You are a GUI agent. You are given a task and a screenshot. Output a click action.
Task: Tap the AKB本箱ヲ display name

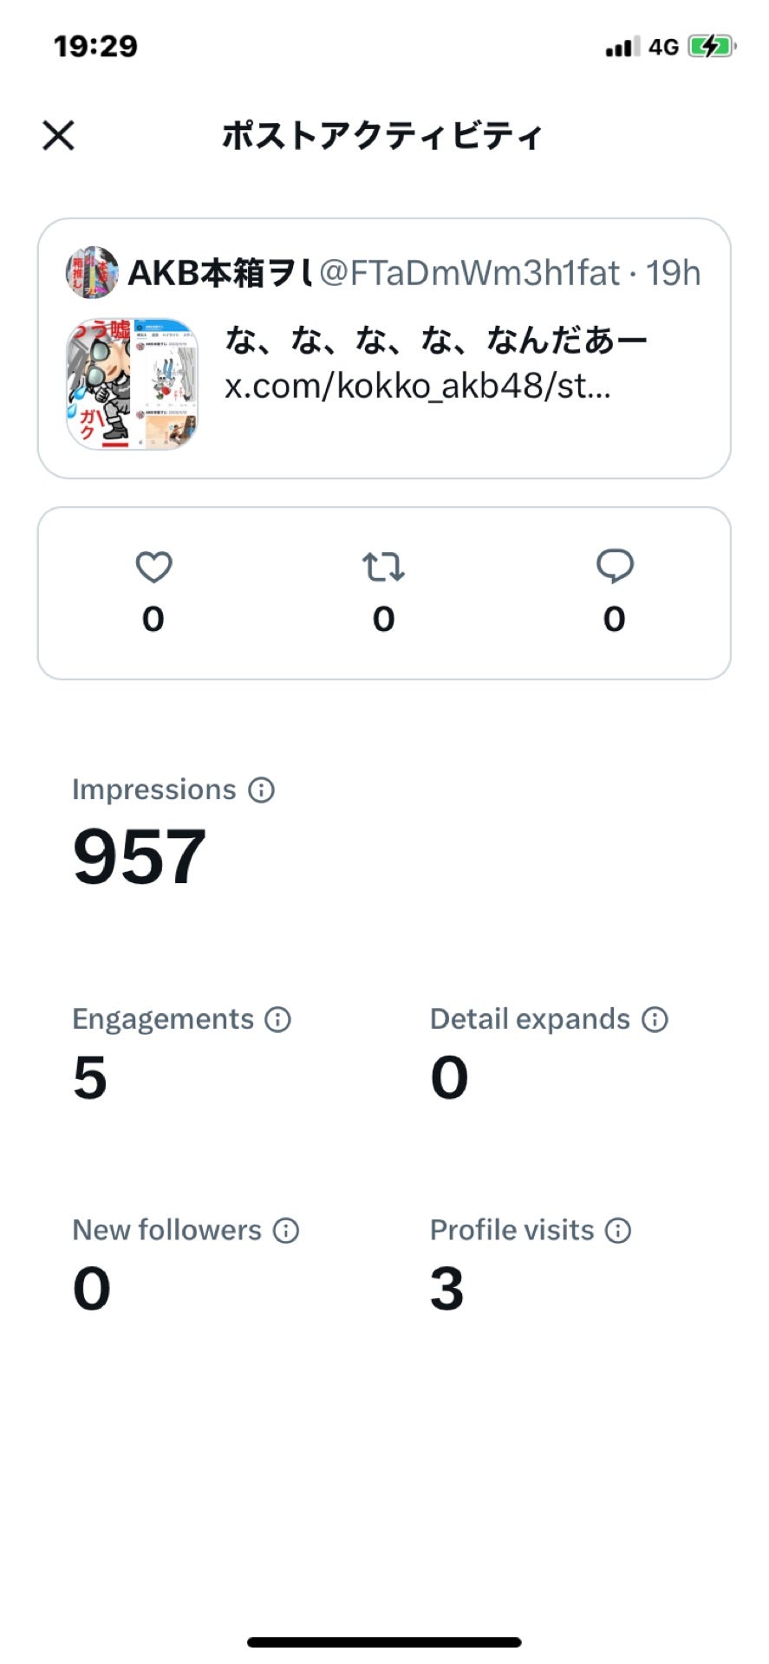coord(220,273)
